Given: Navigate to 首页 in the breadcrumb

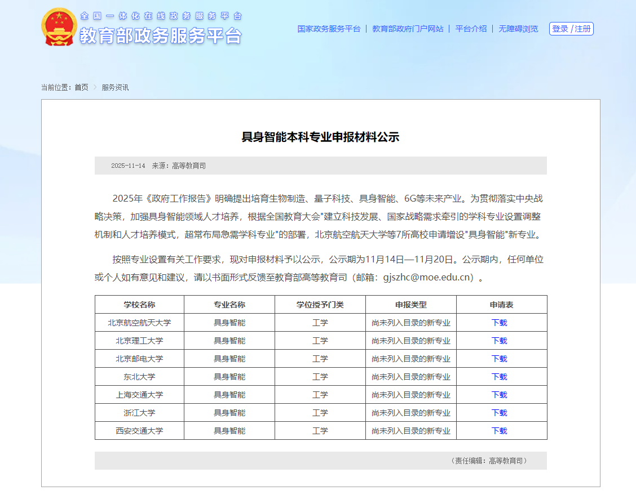Looking at the screenshot, I should click(81, 87).
